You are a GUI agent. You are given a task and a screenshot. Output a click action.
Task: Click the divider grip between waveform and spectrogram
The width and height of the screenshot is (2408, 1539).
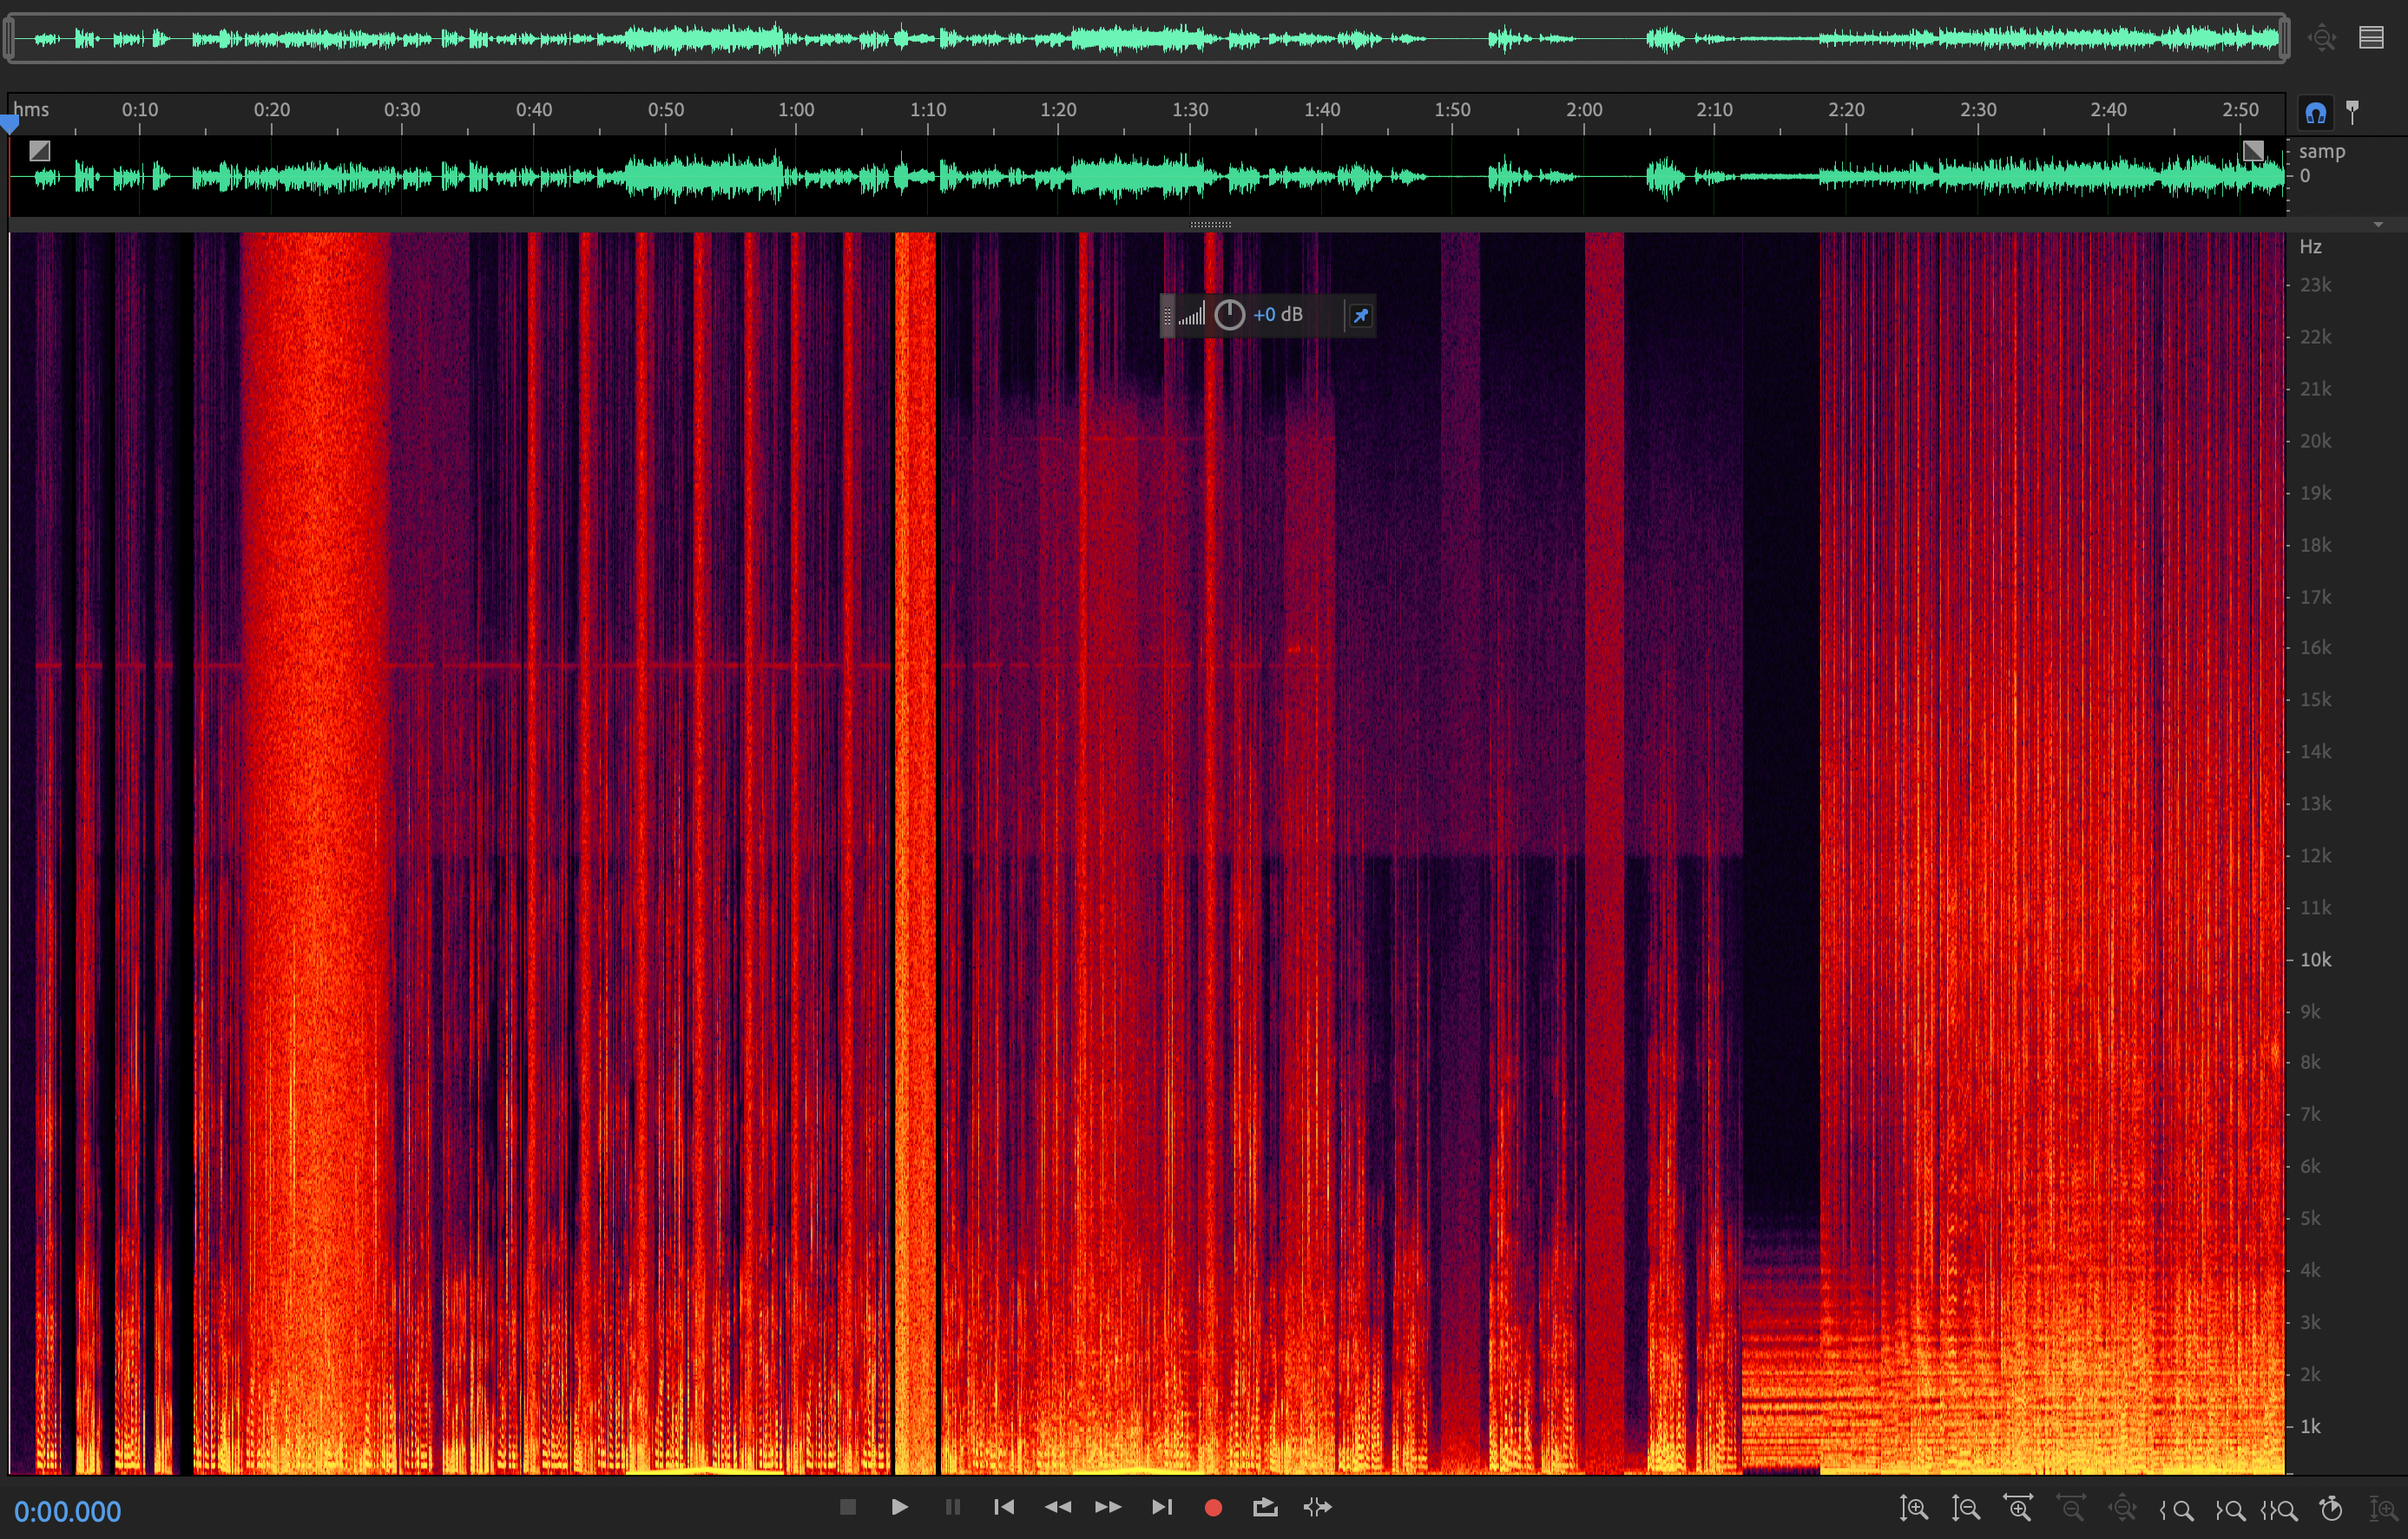point(1210,225)
